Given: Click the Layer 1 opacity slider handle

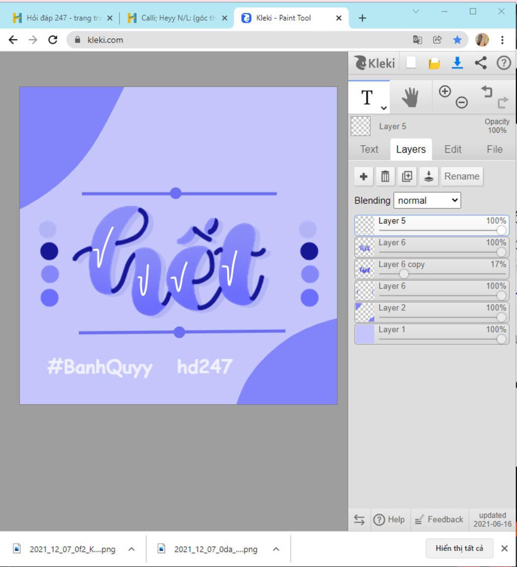Looking at the screenshot, I should coord(501,339).
